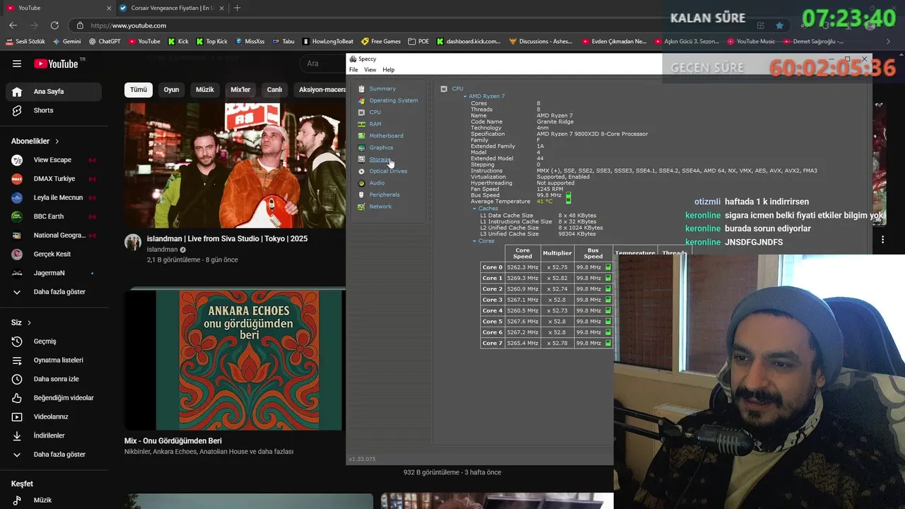The width and height of the screenshot is (905, 509).
Task: Open Müzik under the Keşfet section
Action: pyautogui.click(x=54, y=501)
